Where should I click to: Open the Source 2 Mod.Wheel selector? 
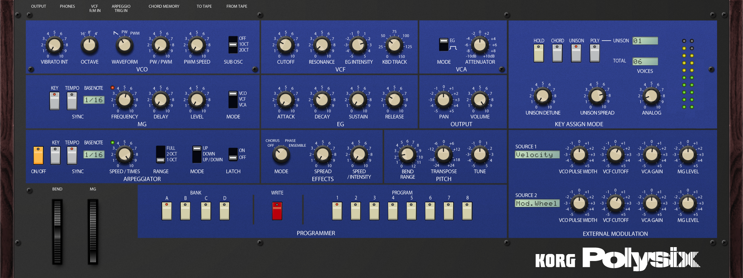pyautogui.click(x=537, y=203)
